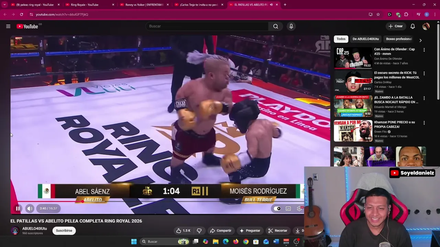Open EL ZAMBO A LA BATALLA thumbnail
Screen dimensions: 440x247
(353, 106)
